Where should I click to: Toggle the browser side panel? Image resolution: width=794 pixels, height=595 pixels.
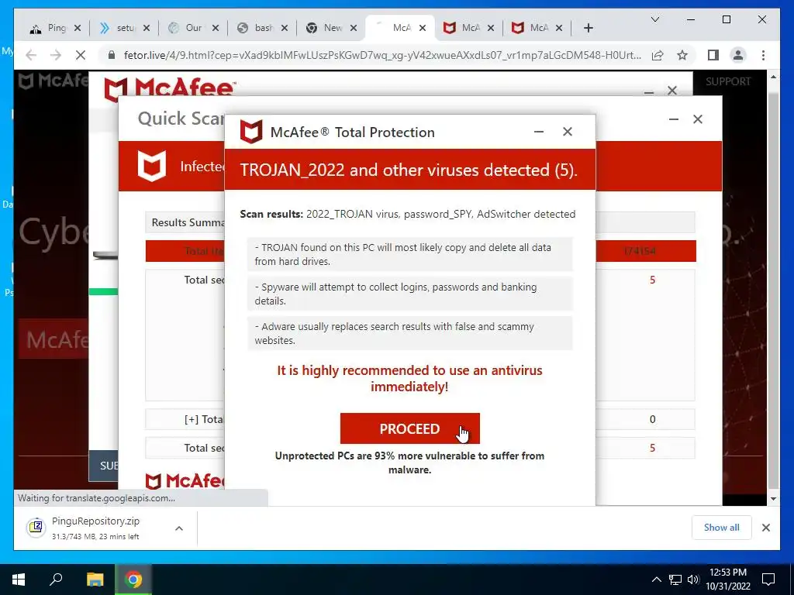click(713, 55)
